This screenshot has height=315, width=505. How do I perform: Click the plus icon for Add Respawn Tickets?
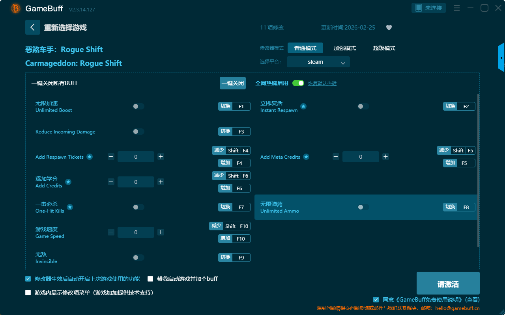(x=161, y=157)
